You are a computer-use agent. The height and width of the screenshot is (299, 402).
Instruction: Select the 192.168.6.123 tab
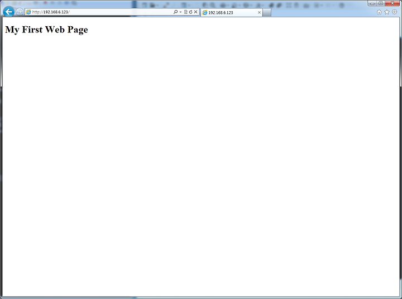pos(232,13)
